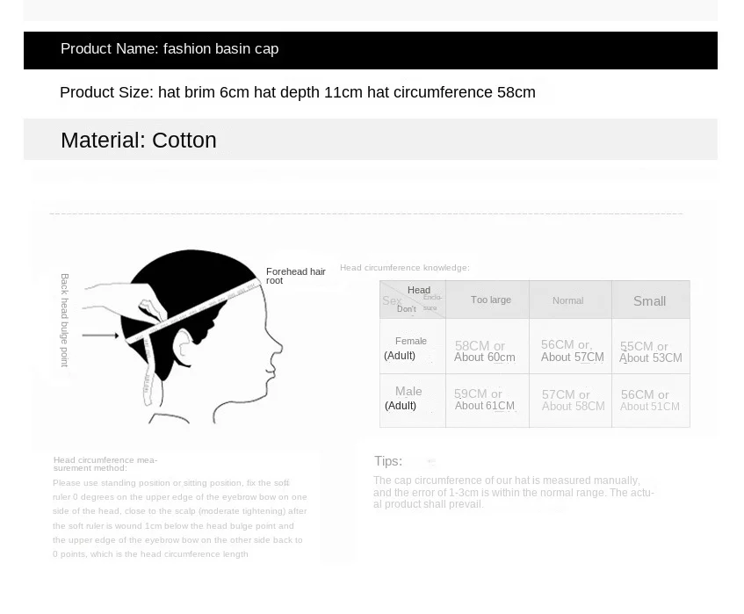Image resolution: width=744 pixels, height=614 pixels.
Task: Click the cap circumference error tip paragraph
Action: [x=513, y=492]
